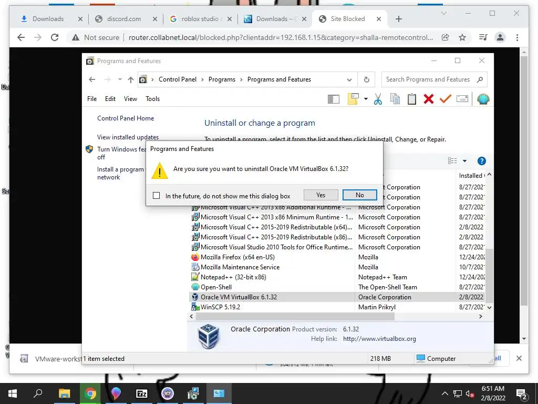Viewport: 538px width, 404px height.
Task: Go up one level in Control Panel
Action: tap(131, 80)
